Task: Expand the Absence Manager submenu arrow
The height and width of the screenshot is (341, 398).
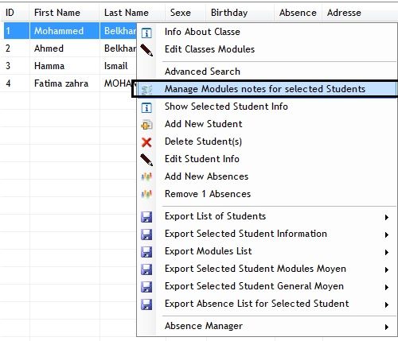Action: coord(387,327)
